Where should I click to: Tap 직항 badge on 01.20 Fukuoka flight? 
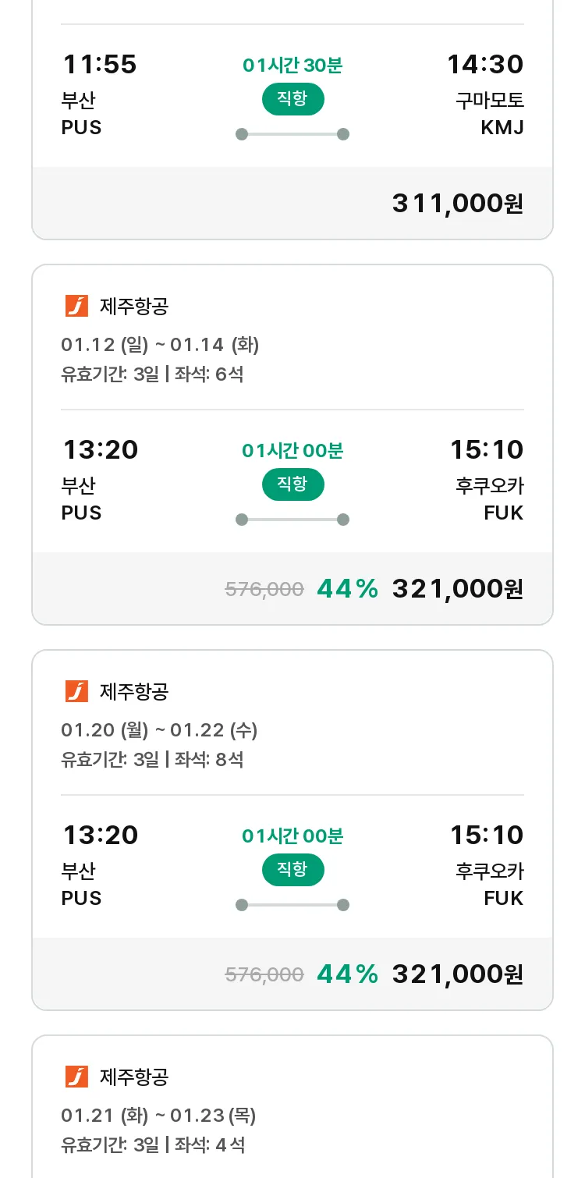[292, 870]
